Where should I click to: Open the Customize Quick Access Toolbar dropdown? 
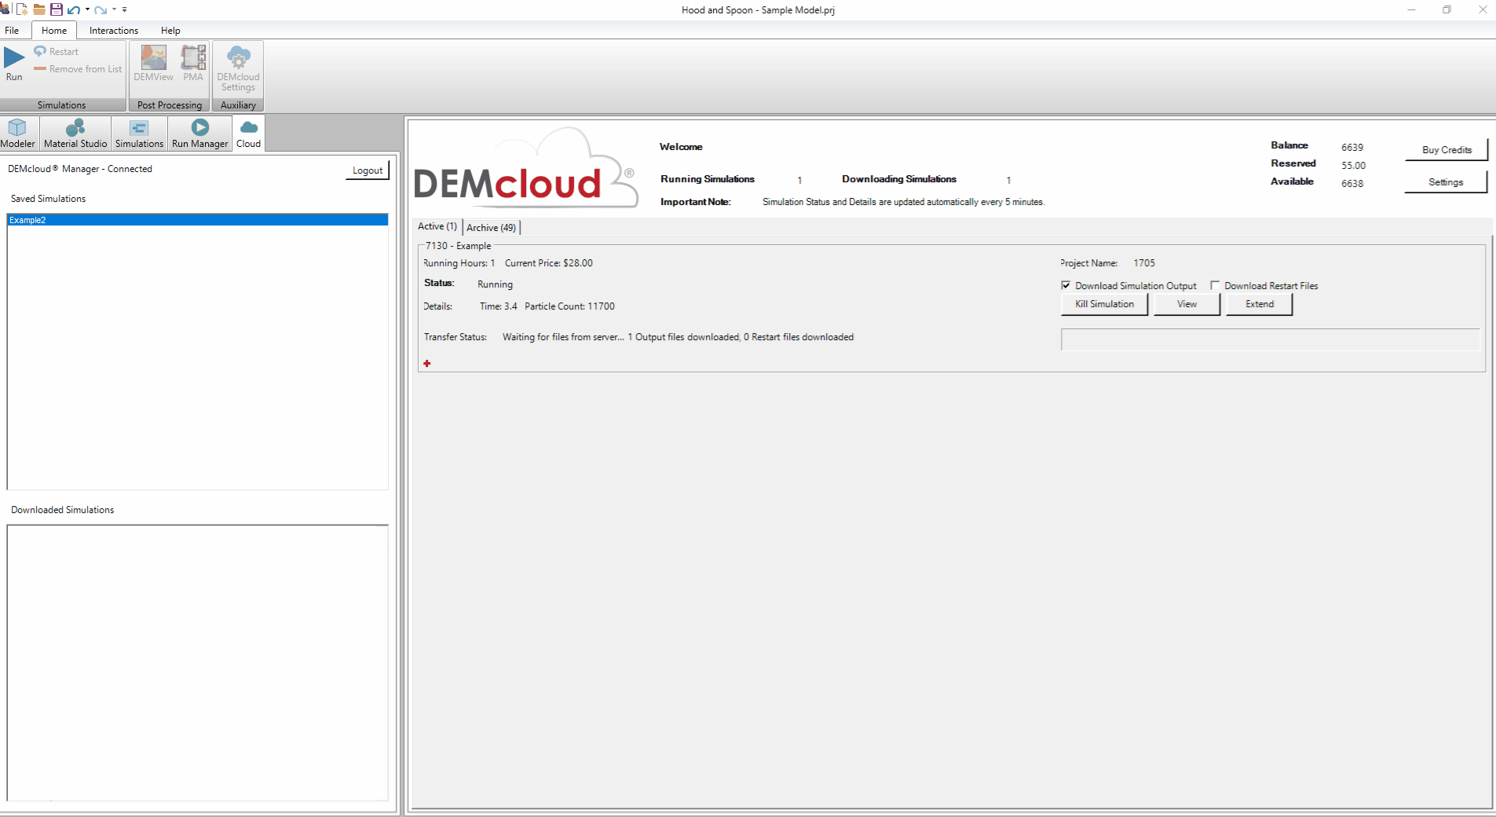point(124,9)
